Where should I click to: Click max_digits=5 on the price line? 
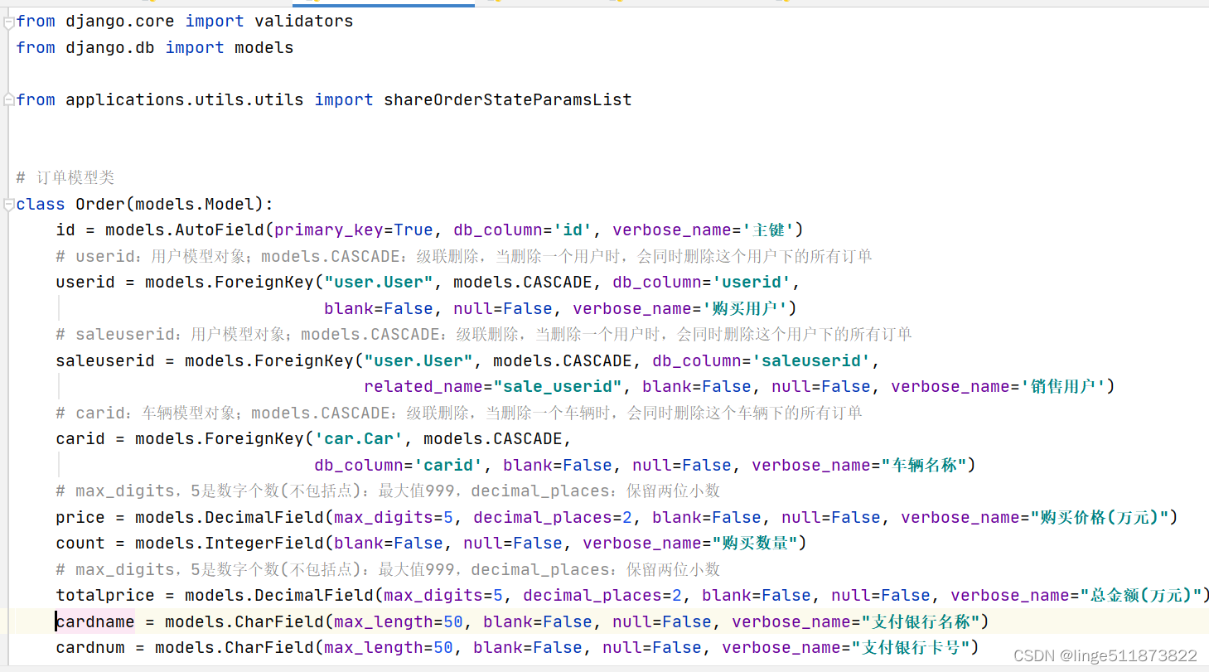coord(394,518)
